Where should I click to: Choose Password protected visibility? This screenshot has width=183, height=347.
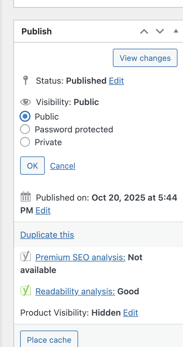coord(25,129)
